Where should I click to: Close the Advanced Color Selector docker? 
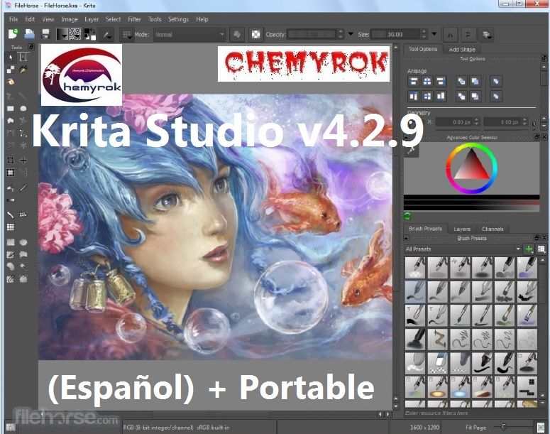(544, 137)
